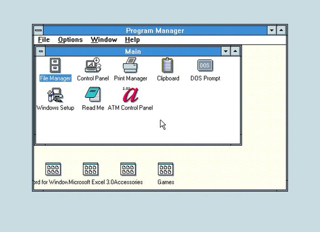
Task: Select the Clipboard icon
Action: [167, 65]
